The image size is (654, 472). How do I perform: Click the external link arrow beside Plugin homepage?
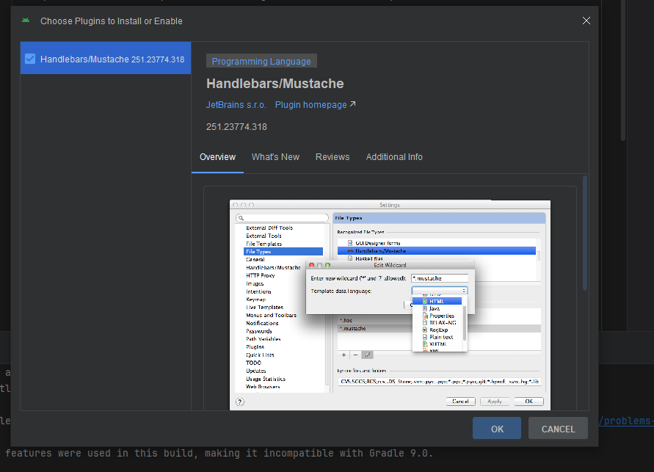(353, 104)
